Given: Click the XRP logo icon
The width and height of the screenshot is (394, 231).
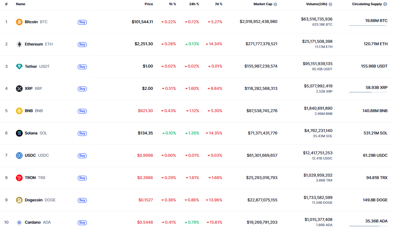Looking at the screenshot, I should (19, 89).
